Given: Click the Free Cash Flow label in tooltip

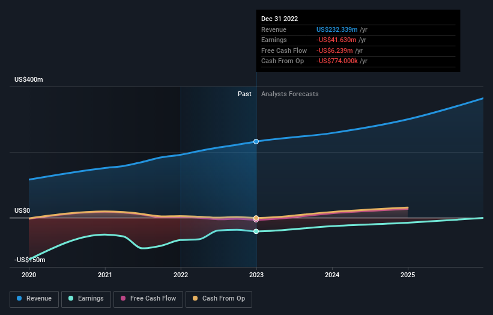Looking at the screenshot, I should coord(284,50).
